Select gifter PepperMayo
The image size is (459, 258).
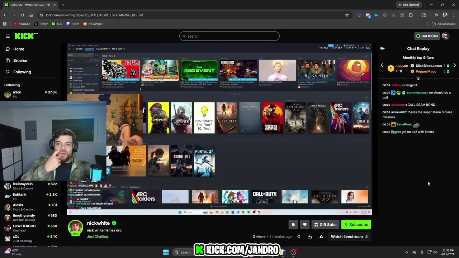[426, 72]
